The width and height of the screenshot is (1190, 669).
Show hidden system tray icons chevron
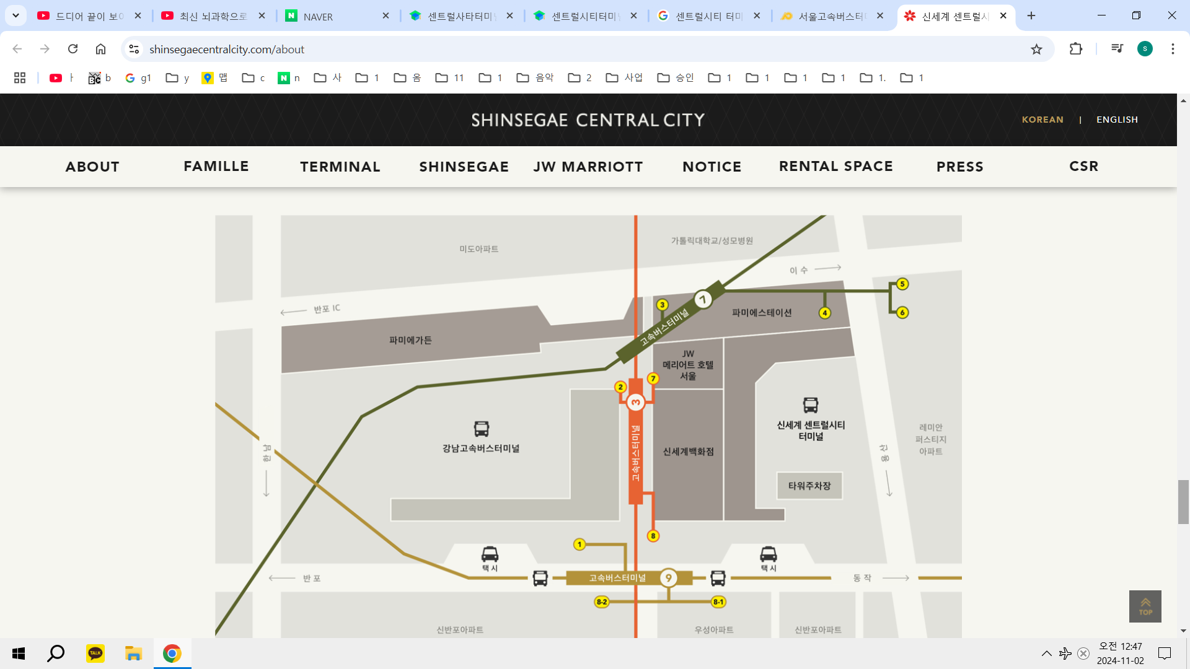[1046, 653]
